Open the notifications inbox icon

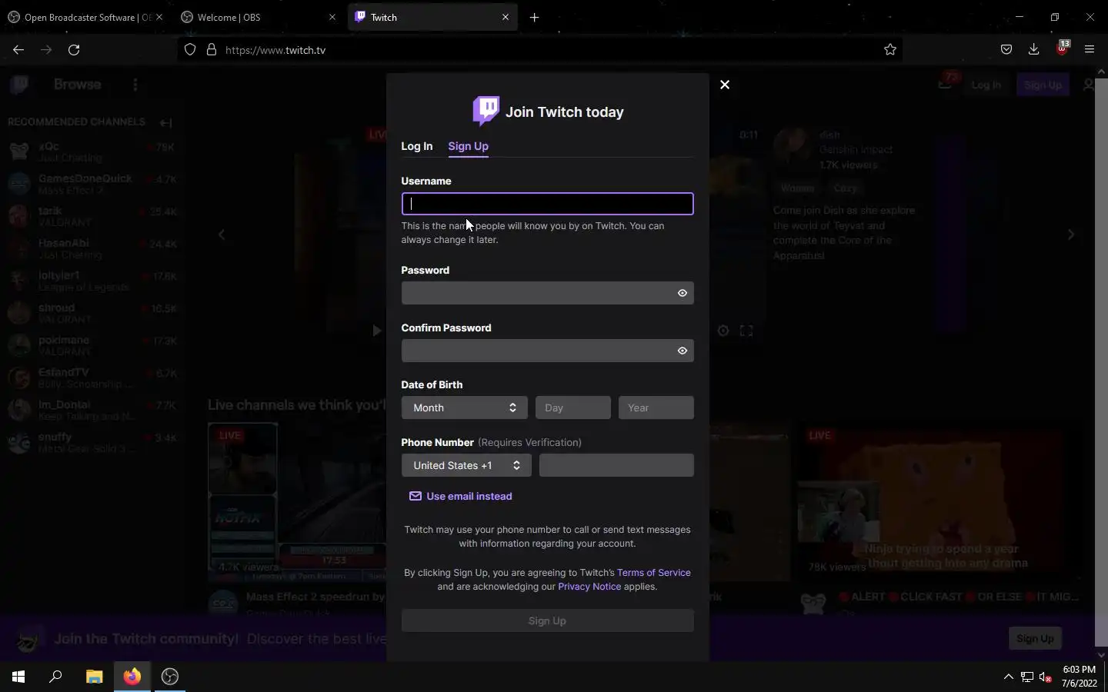point(946,84)
